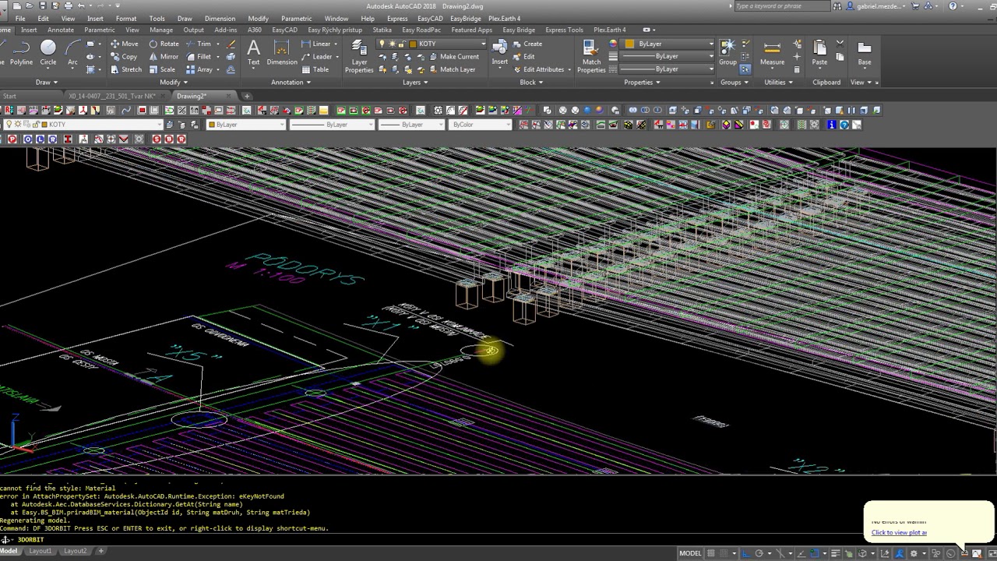
Task: Activate the Rotate tool
Action: pyautogui.click(x=164, y=44)
